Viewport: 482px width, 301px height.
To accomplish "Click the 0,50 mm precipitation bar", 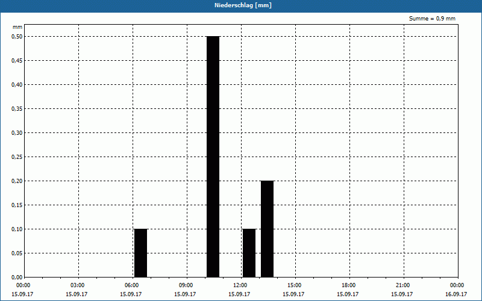I will click(x=213, y=157).
